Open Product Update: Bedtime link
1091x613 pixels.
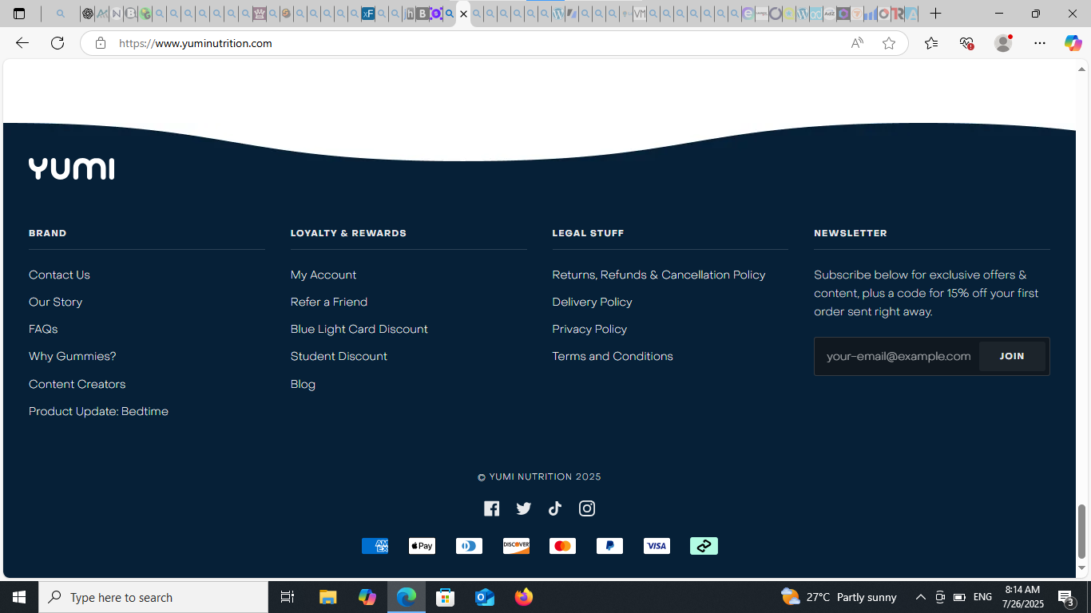(x=98, y=411)
